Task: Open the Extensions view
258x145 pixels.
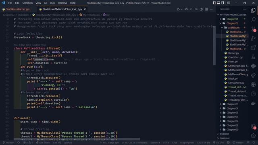Action: [253, 48]
